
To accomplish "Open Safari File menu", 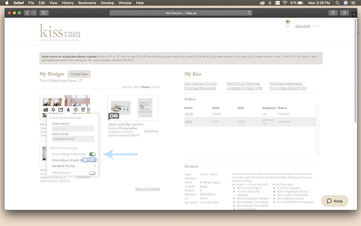I will click(31, 3).
